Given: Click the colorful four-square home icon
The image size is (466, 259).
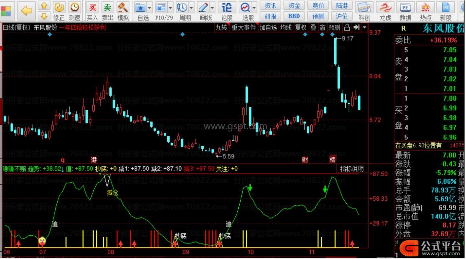Looking at the screenshot, I should click(6, 11).
